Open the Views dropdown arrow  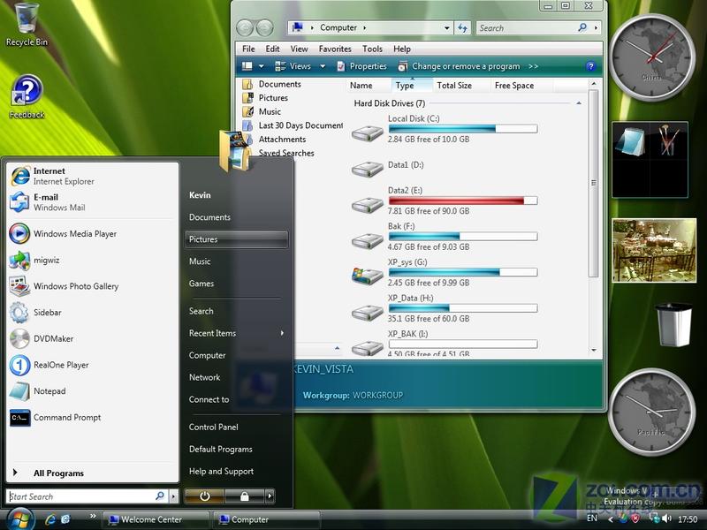tap(323, 66)
